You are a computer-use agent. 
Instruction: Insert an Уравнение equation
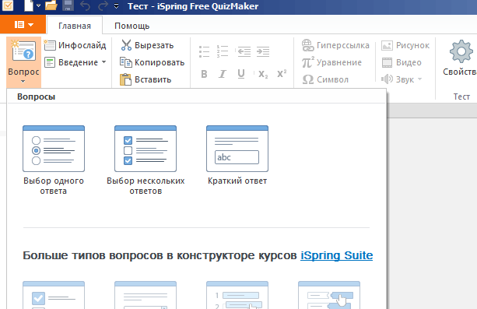point(331,62)
